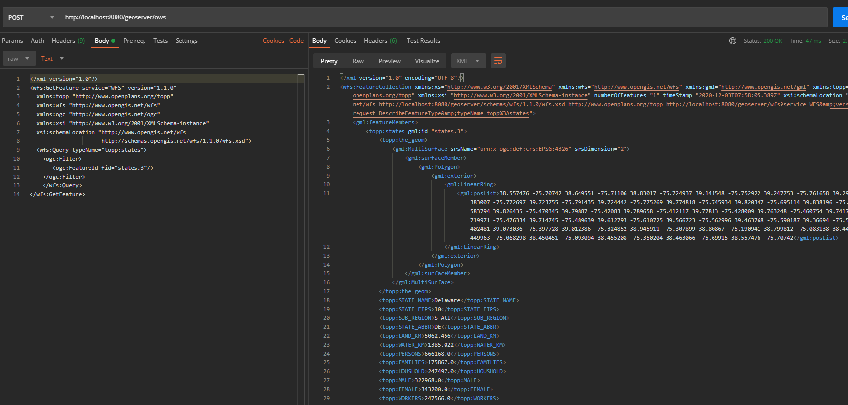Viewport: 848px width, 405px height.
Task: Open the Test Results response tab
Action: tap(423, 41)
